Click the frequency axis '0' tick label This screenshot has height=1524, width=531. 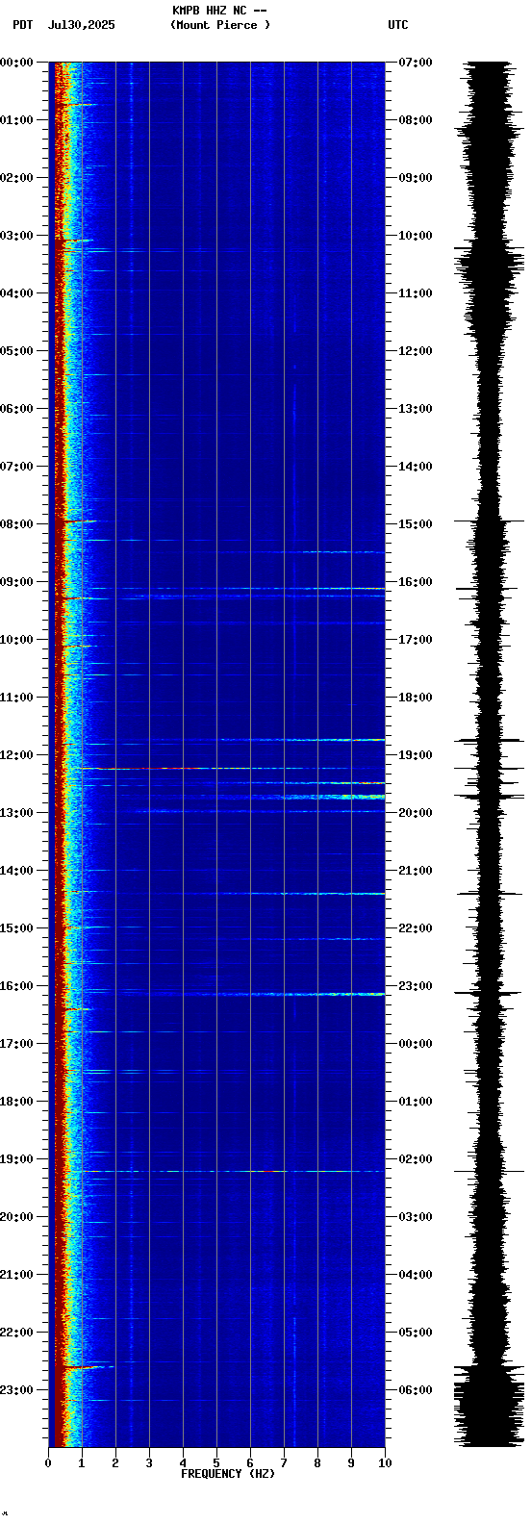click(48, 1463)
